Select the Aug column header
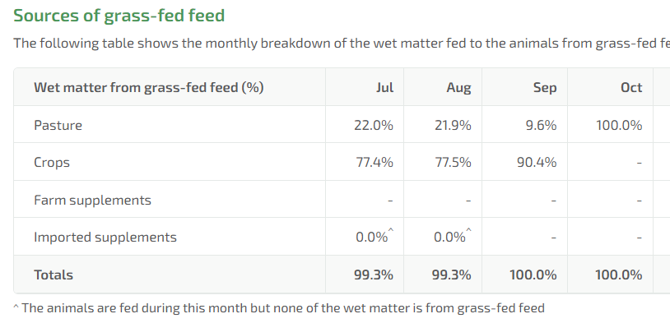Screen dimensions: 670x323 [459, 87]
